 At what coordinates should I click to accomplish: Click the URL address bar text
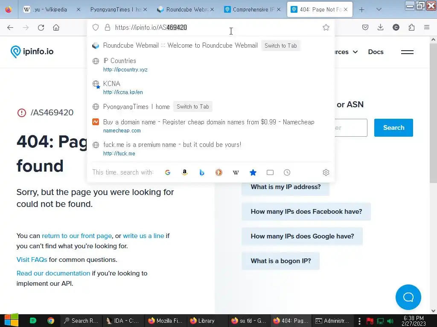coord(151,27)
